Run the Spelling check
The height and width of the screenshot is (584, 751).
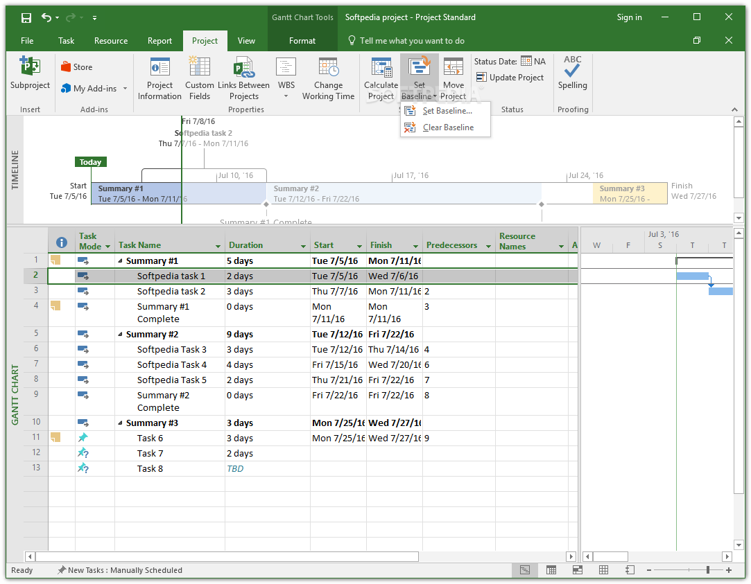coord(572,73)
